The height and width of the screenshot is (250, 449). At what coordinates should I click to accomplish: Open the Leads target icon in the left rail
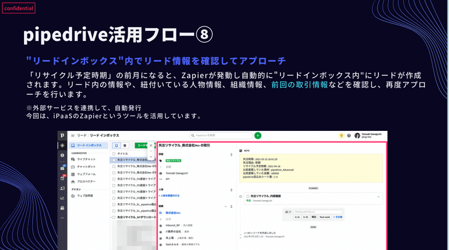[62, 146]
